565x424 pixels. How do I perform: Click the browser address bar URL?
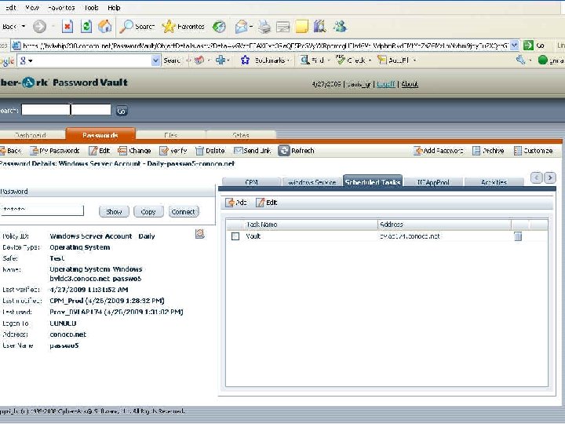(x=266, y=46)
